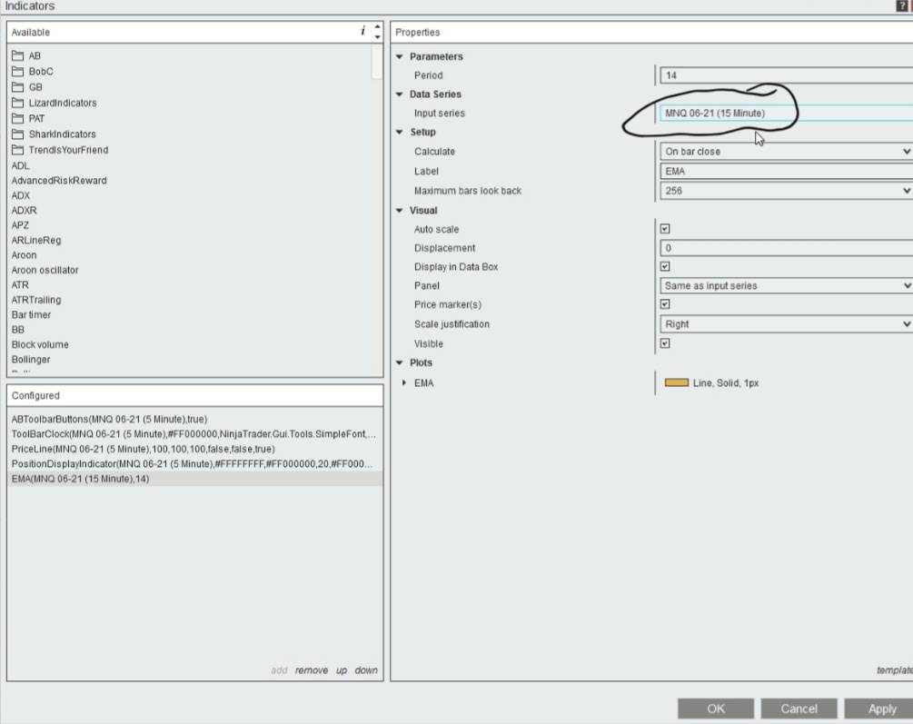Toggle the Display in Data Box checkbox
913x724 pixels.
coord(665,266)
